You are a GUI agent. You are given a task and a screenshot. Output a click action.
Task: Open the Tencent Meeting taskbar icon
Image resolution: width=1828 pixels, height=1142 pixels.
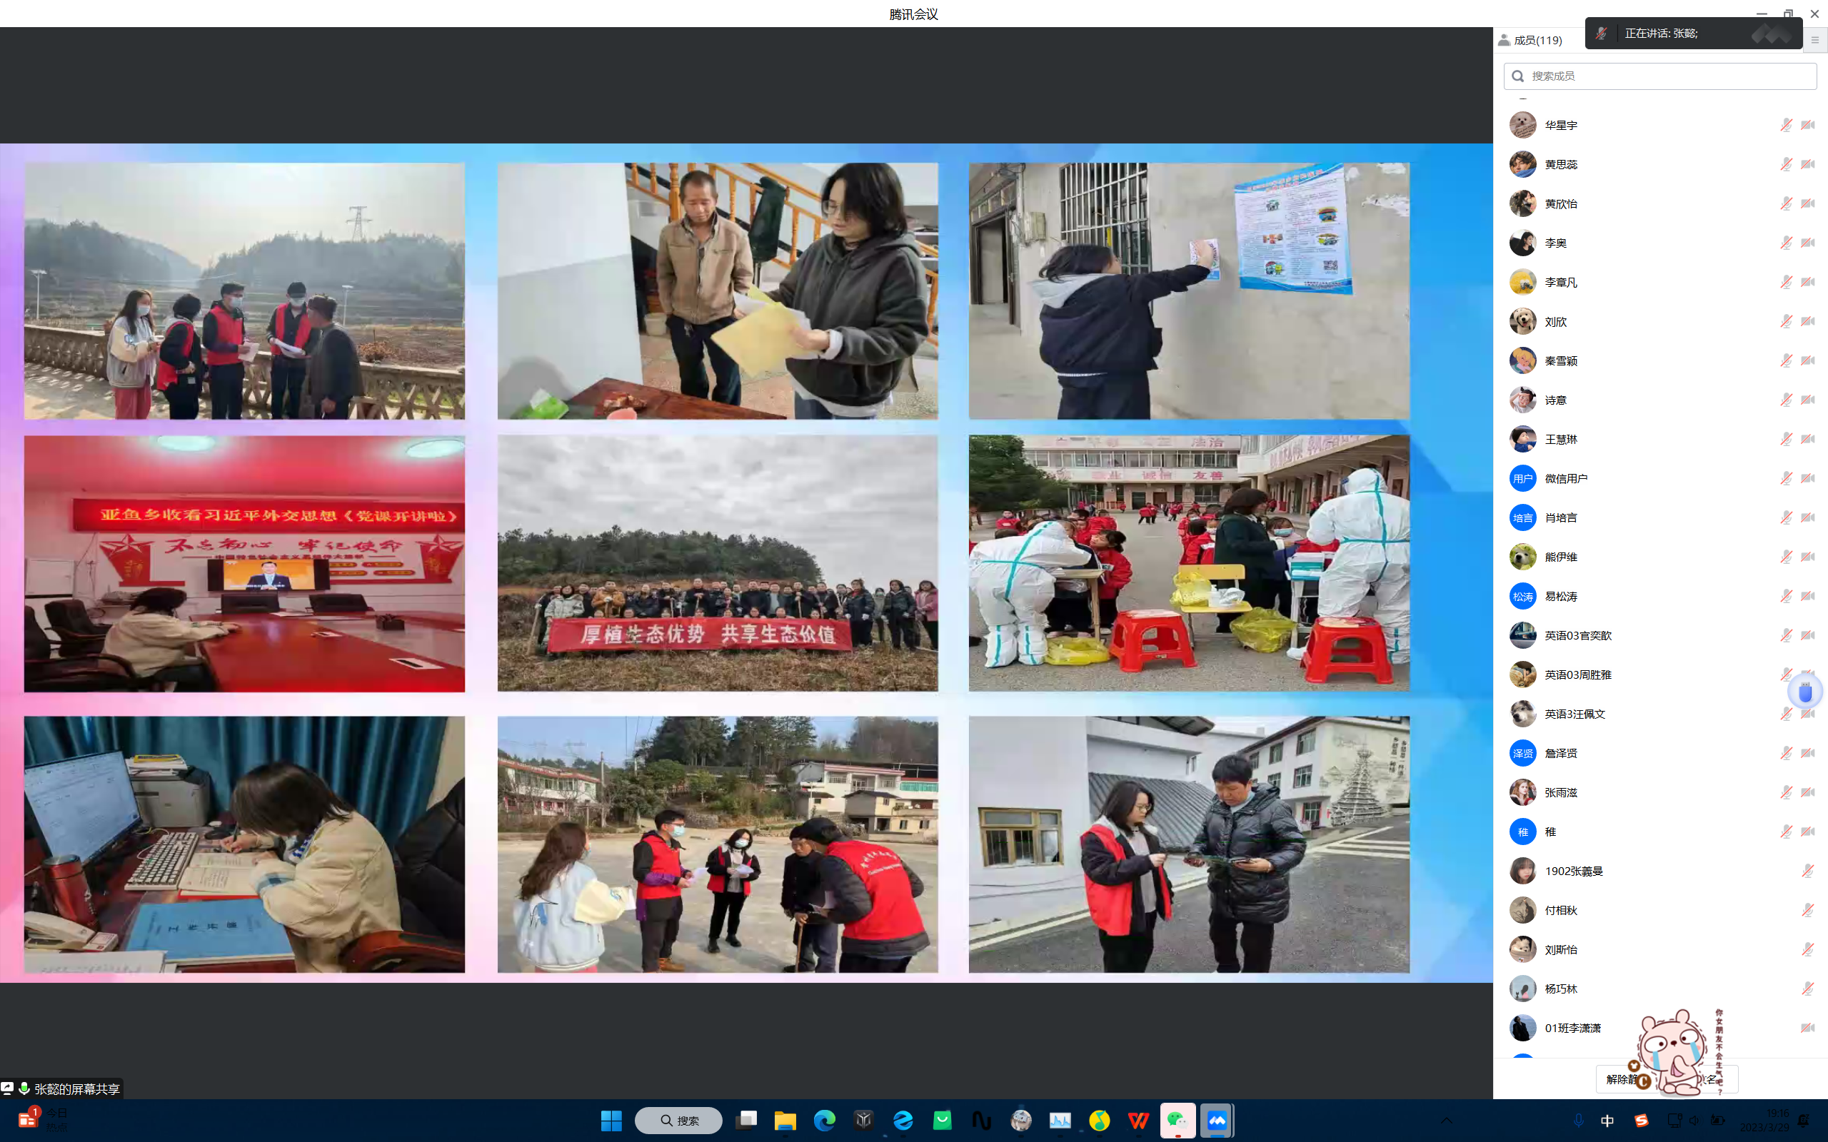1217,1120
